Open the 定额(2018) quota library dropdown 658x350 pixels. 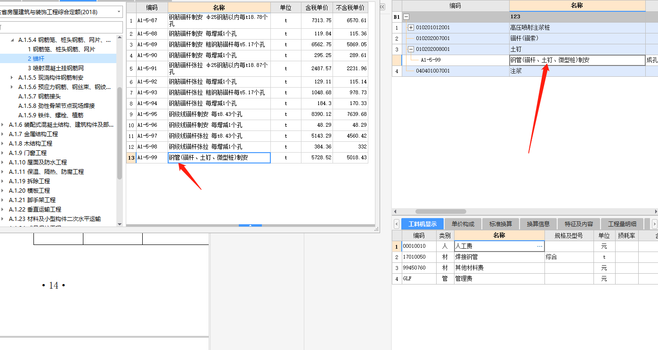(x=118, y=12)
